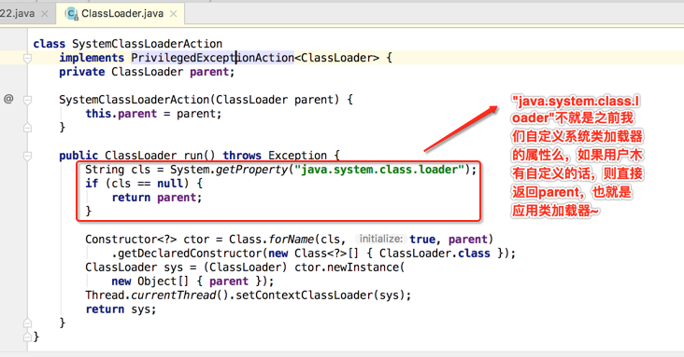This screenshot has width=684, height=357.
Task: Click fold end marker at run() closing brace
Action: (x=27, y=323)
